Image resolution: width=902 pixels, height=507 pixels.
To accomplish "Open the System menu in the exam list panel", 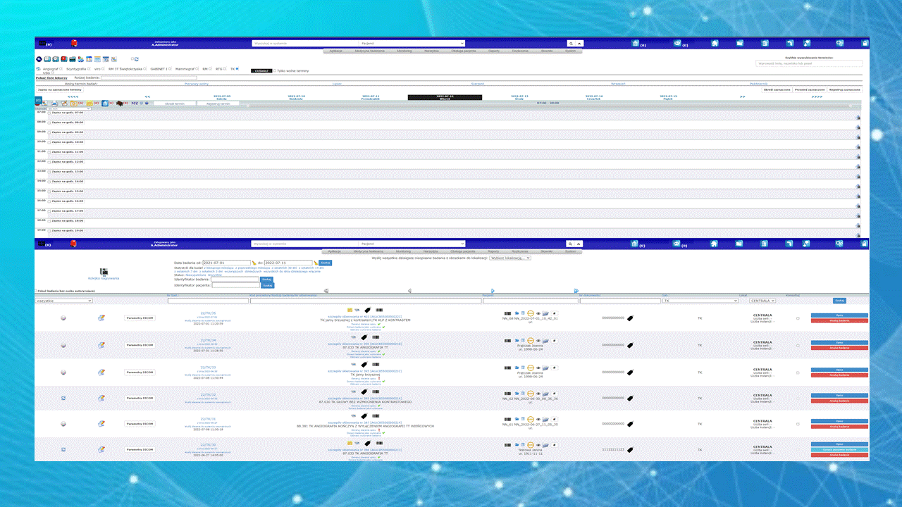I will [570, 251].
